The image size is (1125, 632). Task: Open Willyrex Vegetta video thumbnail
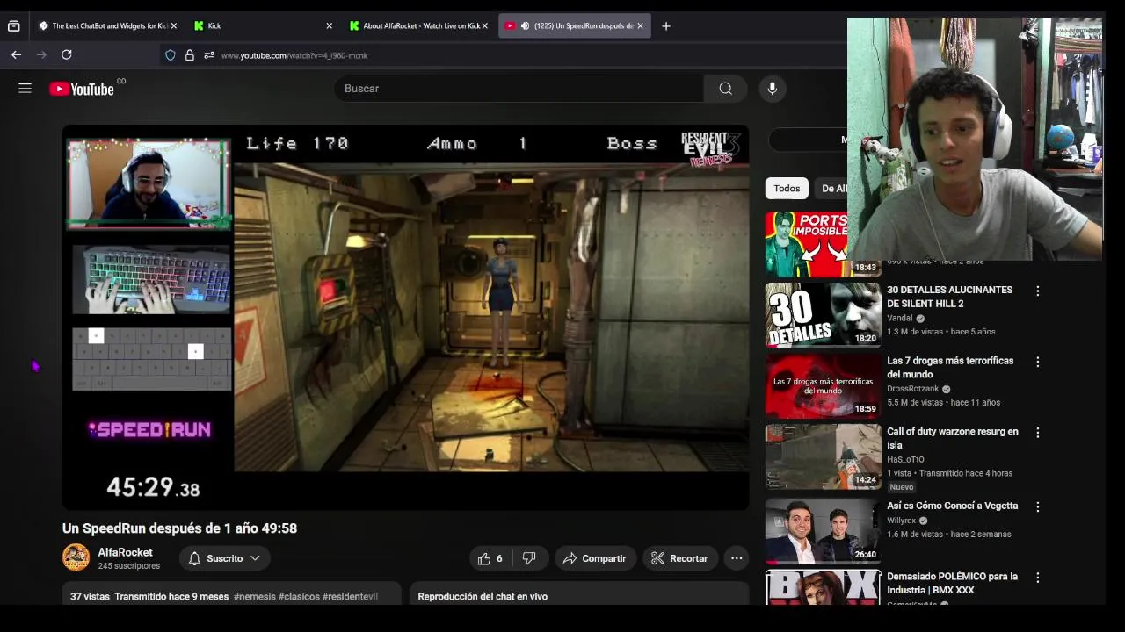(823, 530)
